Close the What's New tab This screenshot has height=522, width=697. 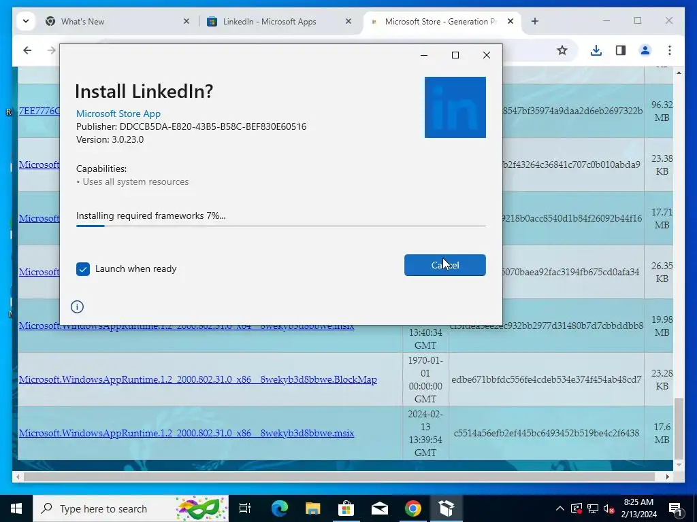(x=187, y=21)
